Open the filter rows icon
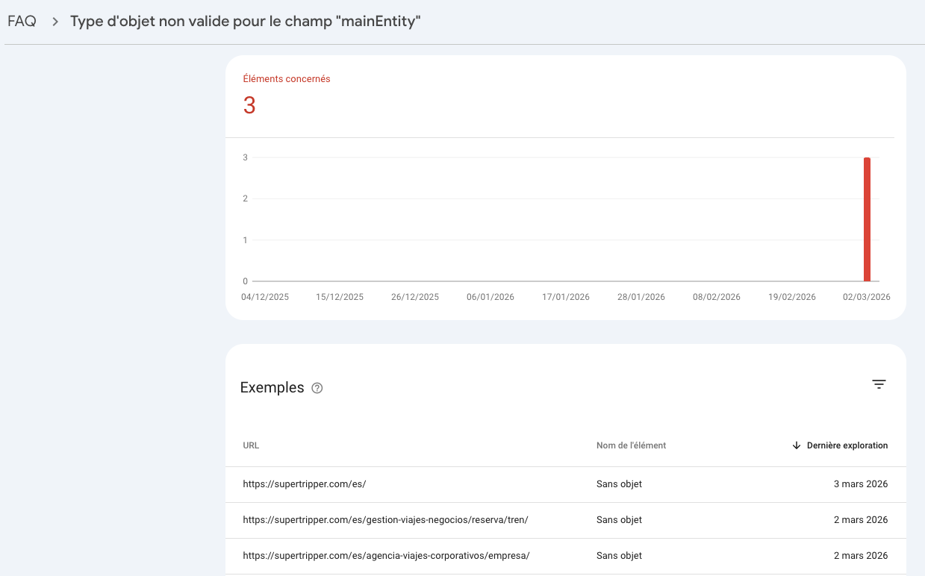 pyautogui.click(x=879, y=384)
